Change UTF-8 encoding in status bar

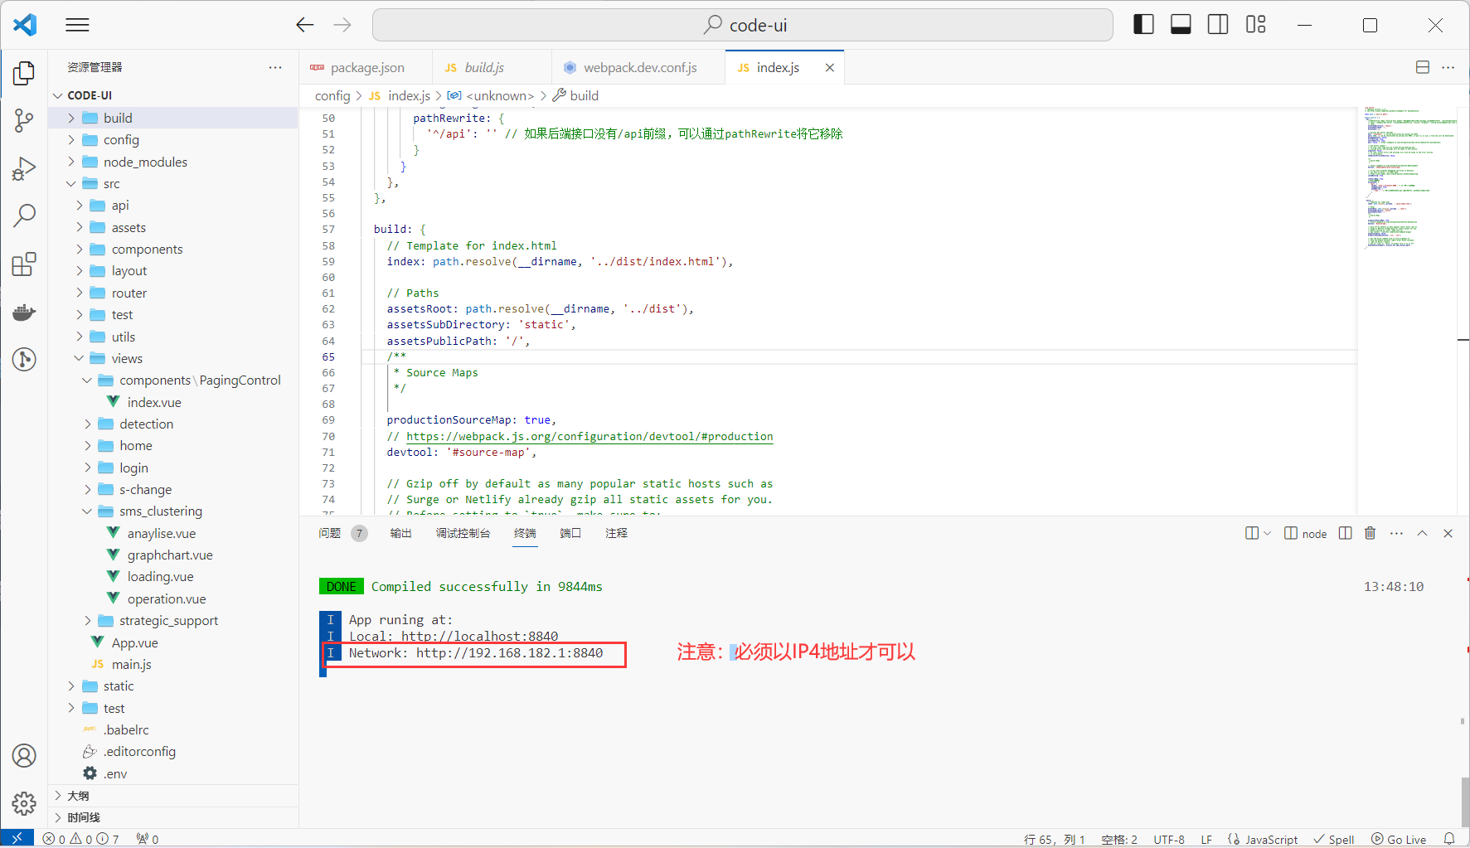[x=1169, y=839]
